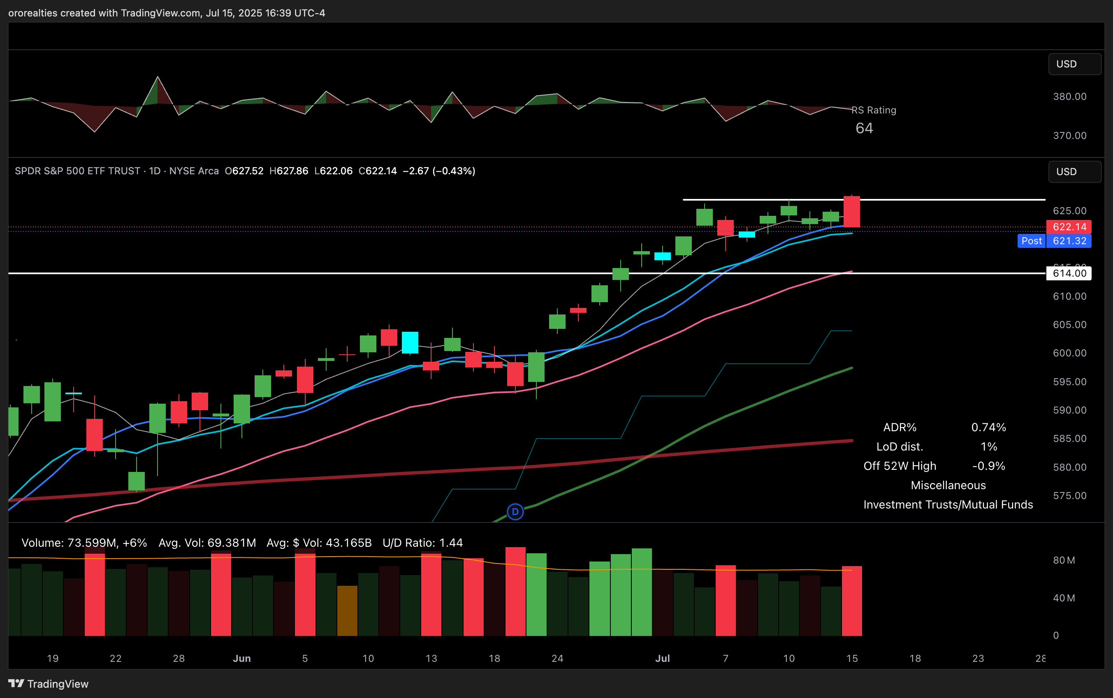The height and width of the screenshot is (698, 1113).
Task: Select the orange volume bar near Jun 10
Action: pos(347,611)
